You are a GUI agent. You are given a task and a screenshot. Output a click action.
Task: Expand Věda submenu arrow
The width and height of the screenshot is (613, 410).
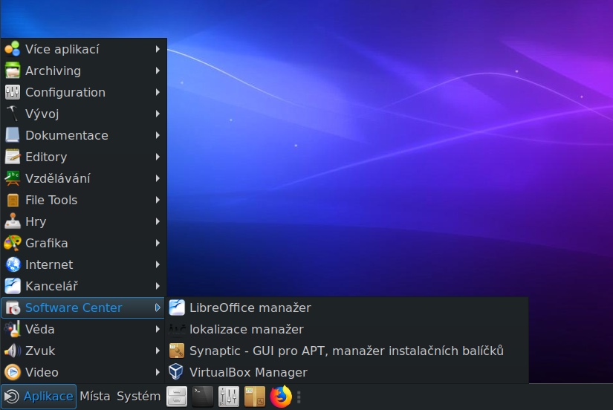(x=158, y=329)
